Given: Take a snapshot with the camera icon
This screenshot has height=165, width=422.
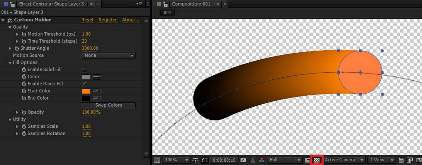Looking at the screenshot, I should coord(243,160).
